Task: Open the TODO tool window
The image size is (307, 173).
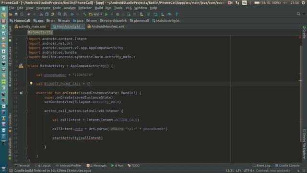Action: click(x=134, y=165)
